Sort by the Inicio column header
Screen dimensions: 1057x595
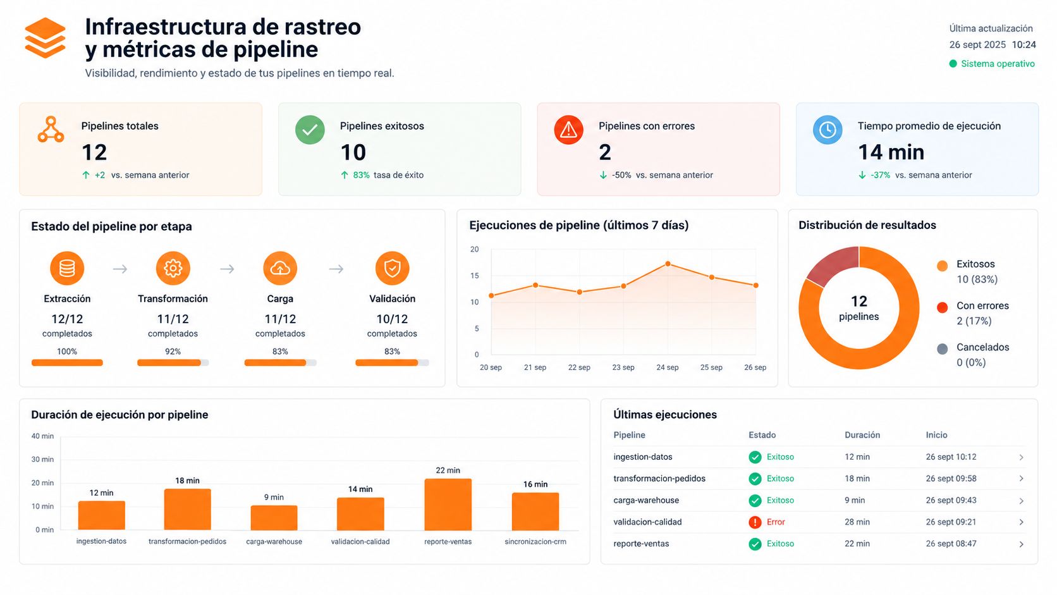(x=936, y=435)
